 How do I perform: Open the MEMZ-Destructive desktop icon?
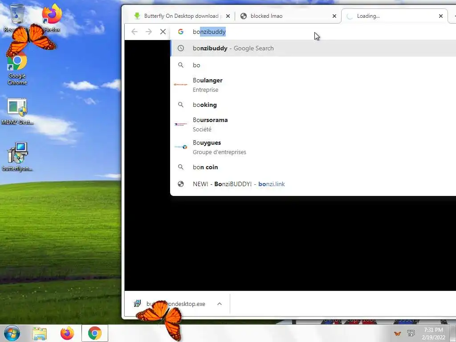click(x=17, y=112)
